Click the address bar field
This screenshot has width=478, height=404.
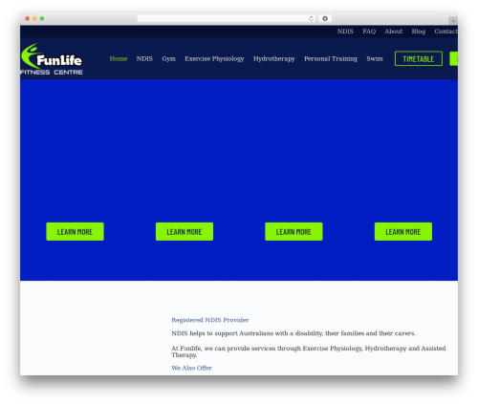(x=227, y=18)
